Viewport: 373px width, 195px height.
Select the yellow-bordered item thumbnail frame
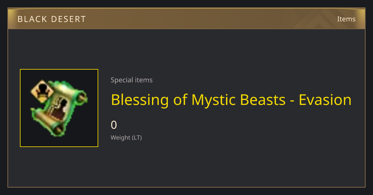tap(59, 108)
